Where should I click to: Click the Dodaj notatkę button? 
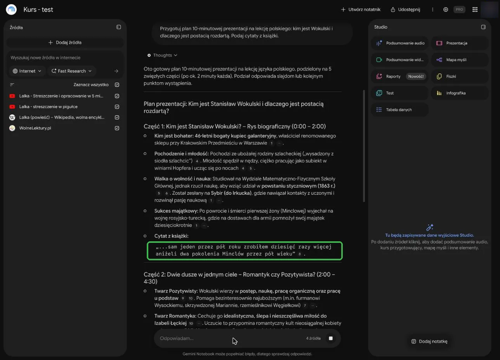tap(429, 341)
